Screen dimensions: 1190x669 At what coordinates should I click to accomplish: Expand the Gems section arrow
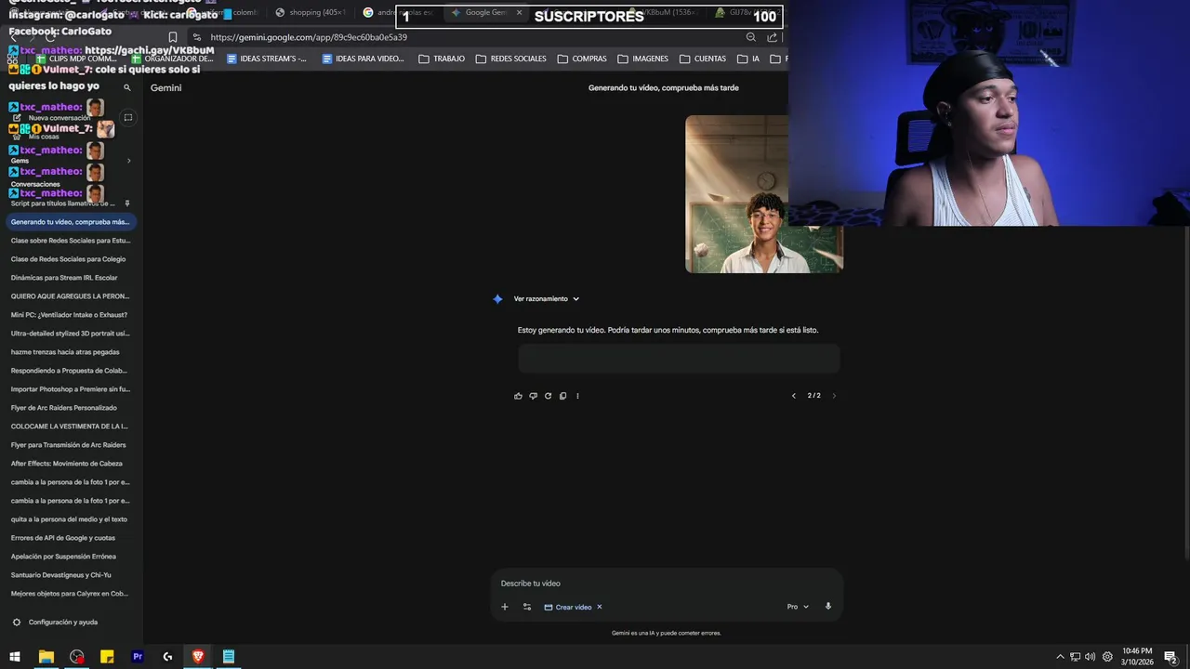click(x=128, y=161)
